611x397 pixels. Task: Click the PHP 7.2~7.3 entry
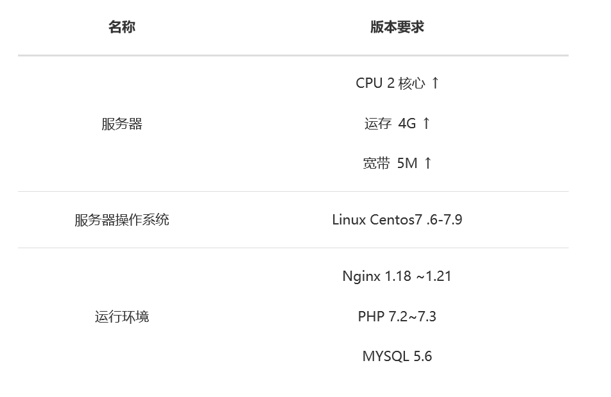tap(397, 316)
